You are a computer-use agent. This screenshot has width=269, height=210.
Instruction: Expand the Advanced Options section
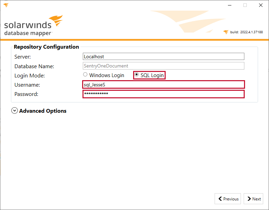15,111
